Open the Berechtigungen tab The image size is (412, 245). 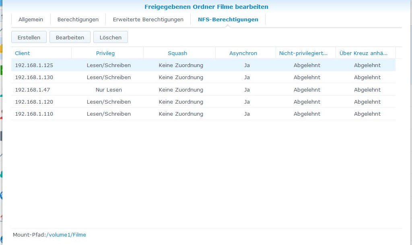click(78, 19)
